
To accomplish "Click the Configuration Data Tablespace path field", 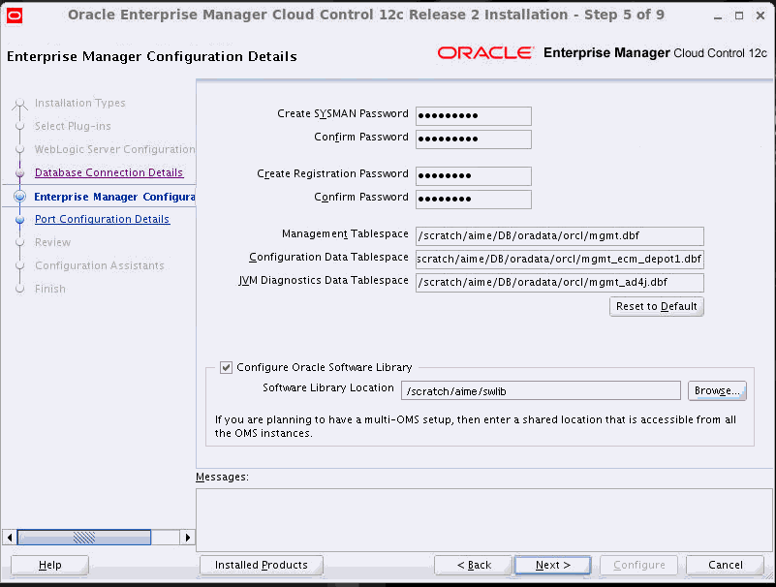I will click(560, 260).
